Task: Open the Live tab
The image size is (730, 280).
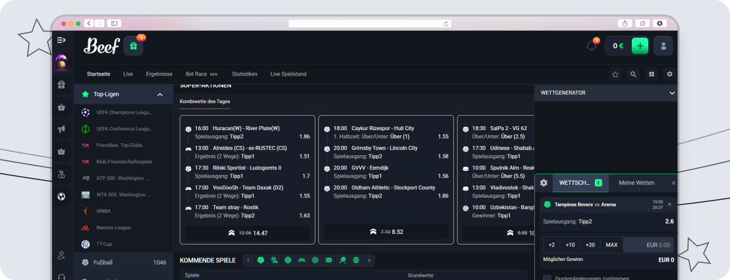Action: pos(128,74)
